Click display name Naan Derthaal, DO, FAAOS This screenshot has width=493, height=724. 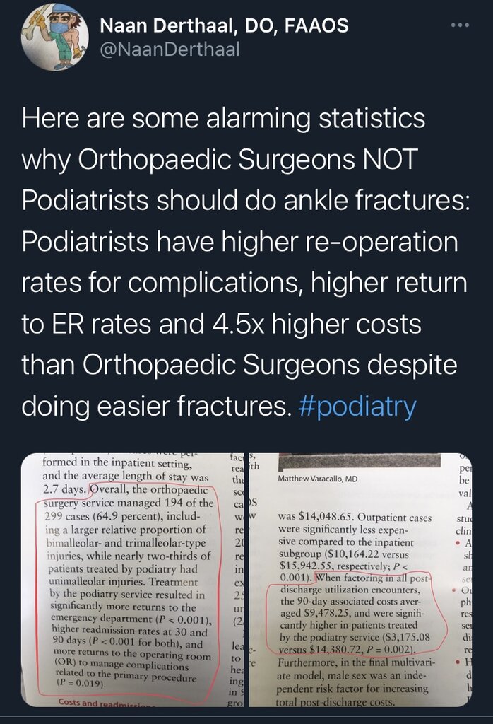pos(224,25)
